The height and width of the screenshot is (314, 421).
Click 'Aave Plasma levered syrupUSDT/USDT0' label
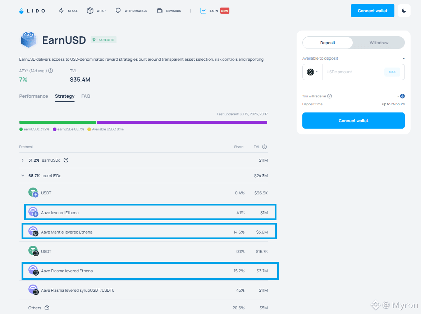pos(78,290)
